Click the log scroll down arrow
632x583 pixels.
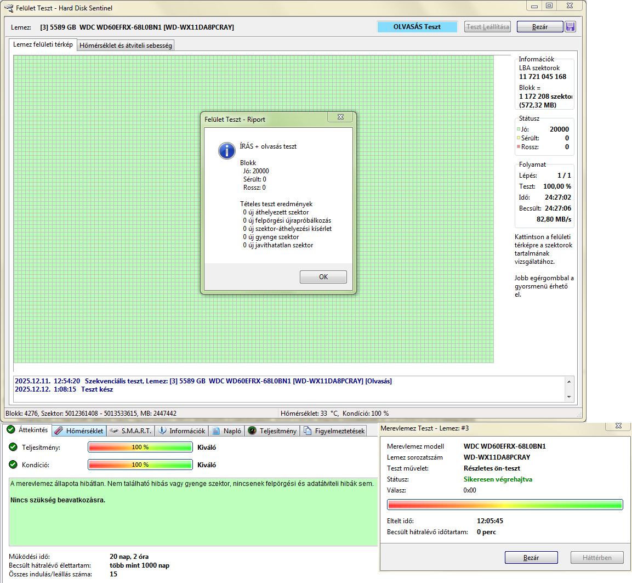pyautogui.click(x=569, y=397)
